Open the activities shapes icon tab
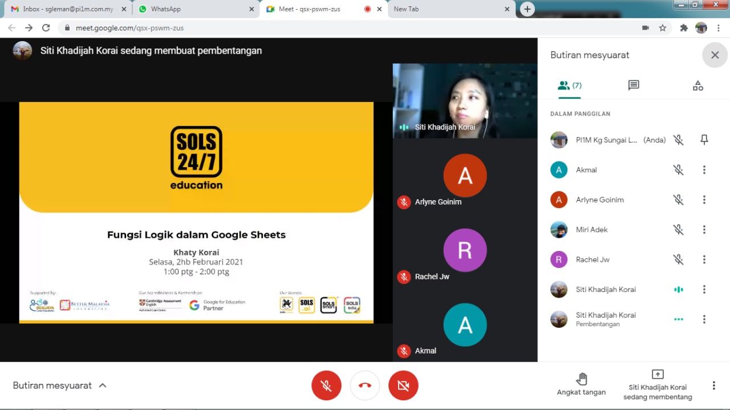 [697, 86]
